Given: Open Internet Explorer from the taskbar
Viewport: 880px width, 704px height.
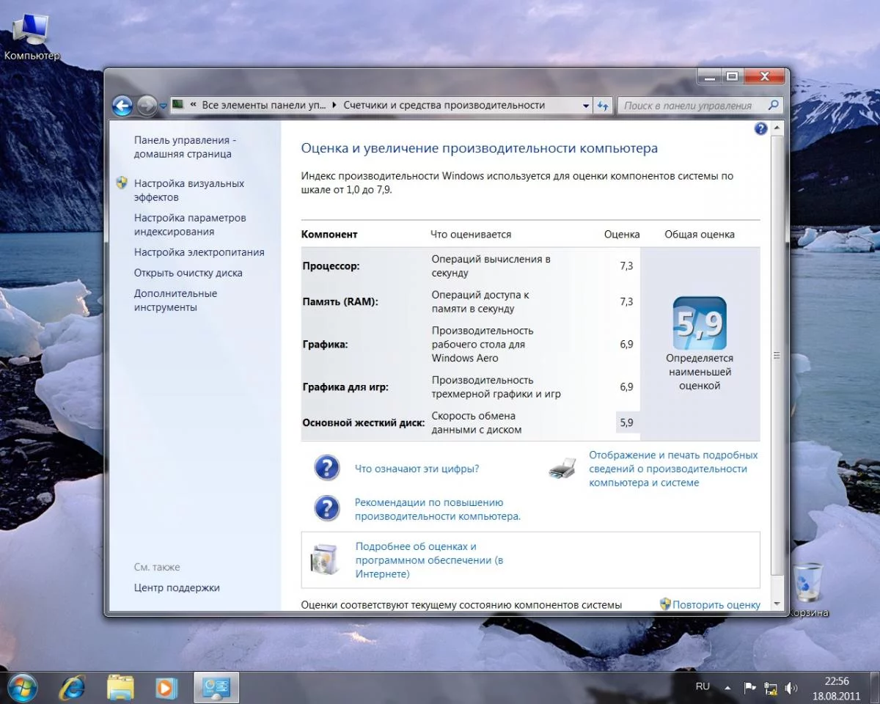Looking at the screenshot, I should click(72, 687).
